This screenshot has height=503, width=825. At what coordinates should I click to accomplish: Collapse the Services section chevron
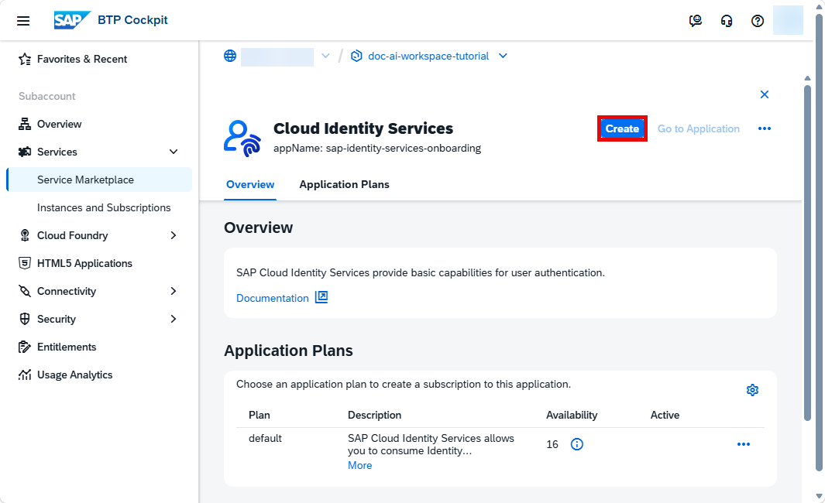(173, 152)
